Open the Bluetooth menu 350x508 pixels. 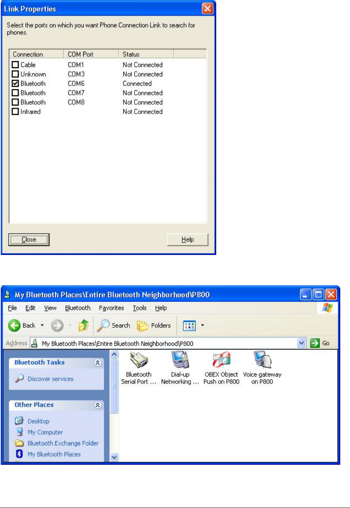[78, 308]
